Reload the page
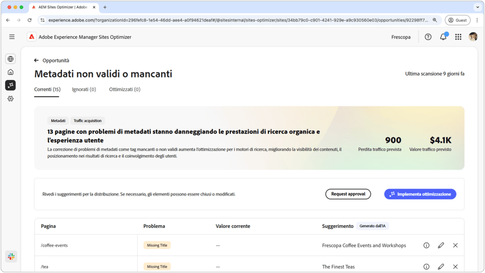Image resolution: width=485 pixels, height=273 pixels. point(29,20)
